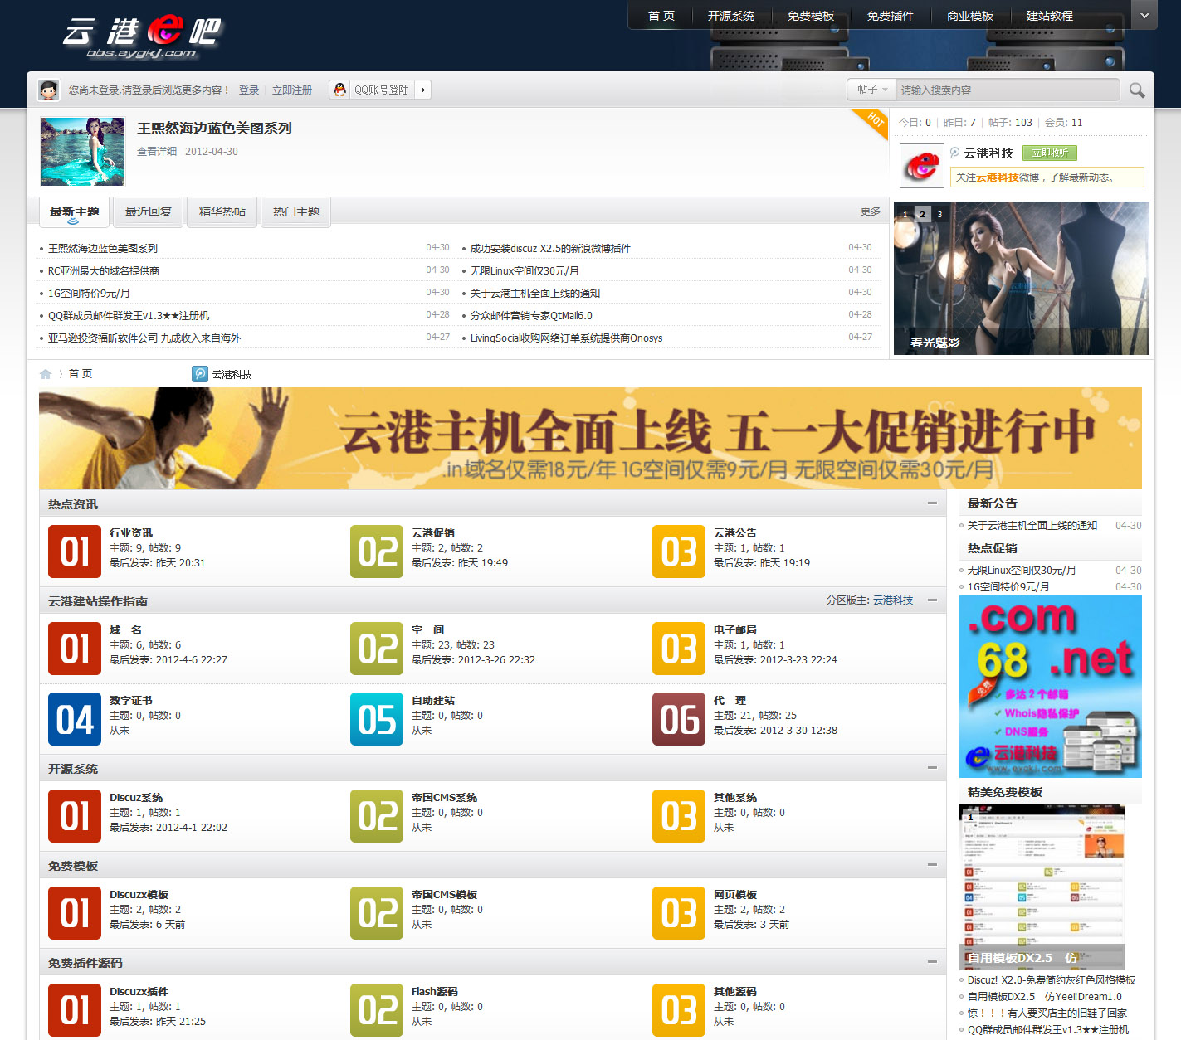Click the home breadcrumb icon
Image resolution: width=1181 pixels, height=1040 pixels.
tap(46, 374)
